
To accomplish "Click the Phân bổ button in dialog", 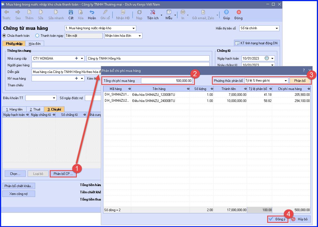I will [300, 81].
